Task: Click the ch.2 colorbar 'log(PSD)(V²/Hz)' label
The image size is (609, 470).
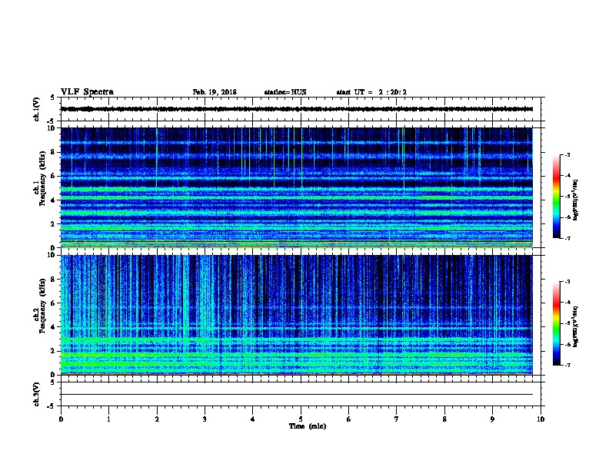Action: tap(575, 326)
